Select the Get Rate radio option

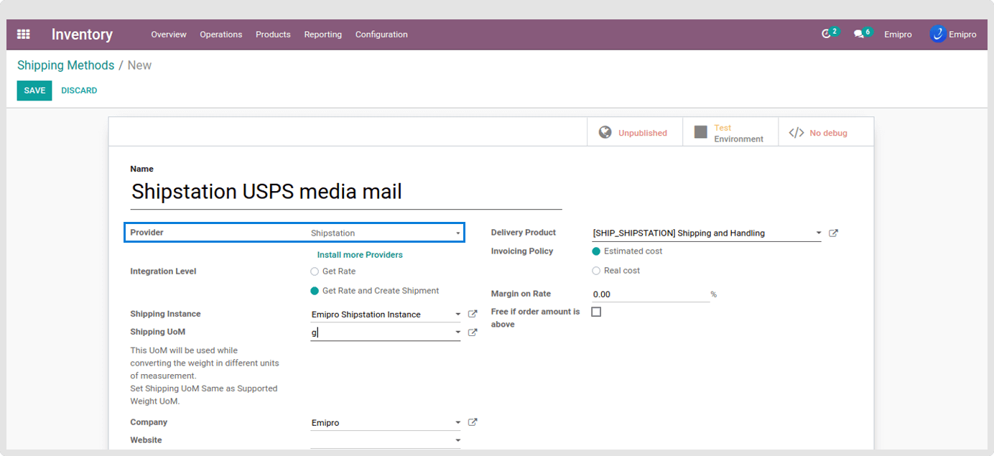(x=315, y=271)
